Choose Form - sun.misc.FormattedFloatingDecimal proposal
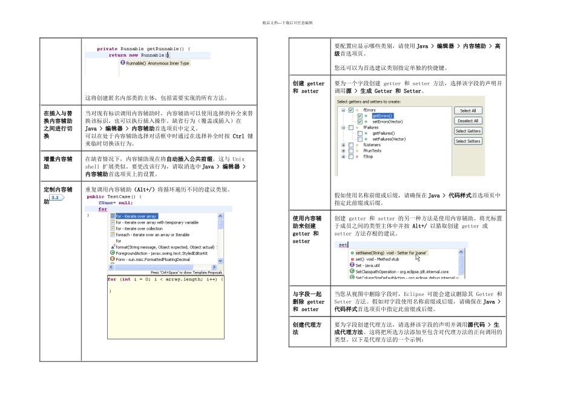The width and height of the screenshot is (575, 406). (x=153, y=260)
